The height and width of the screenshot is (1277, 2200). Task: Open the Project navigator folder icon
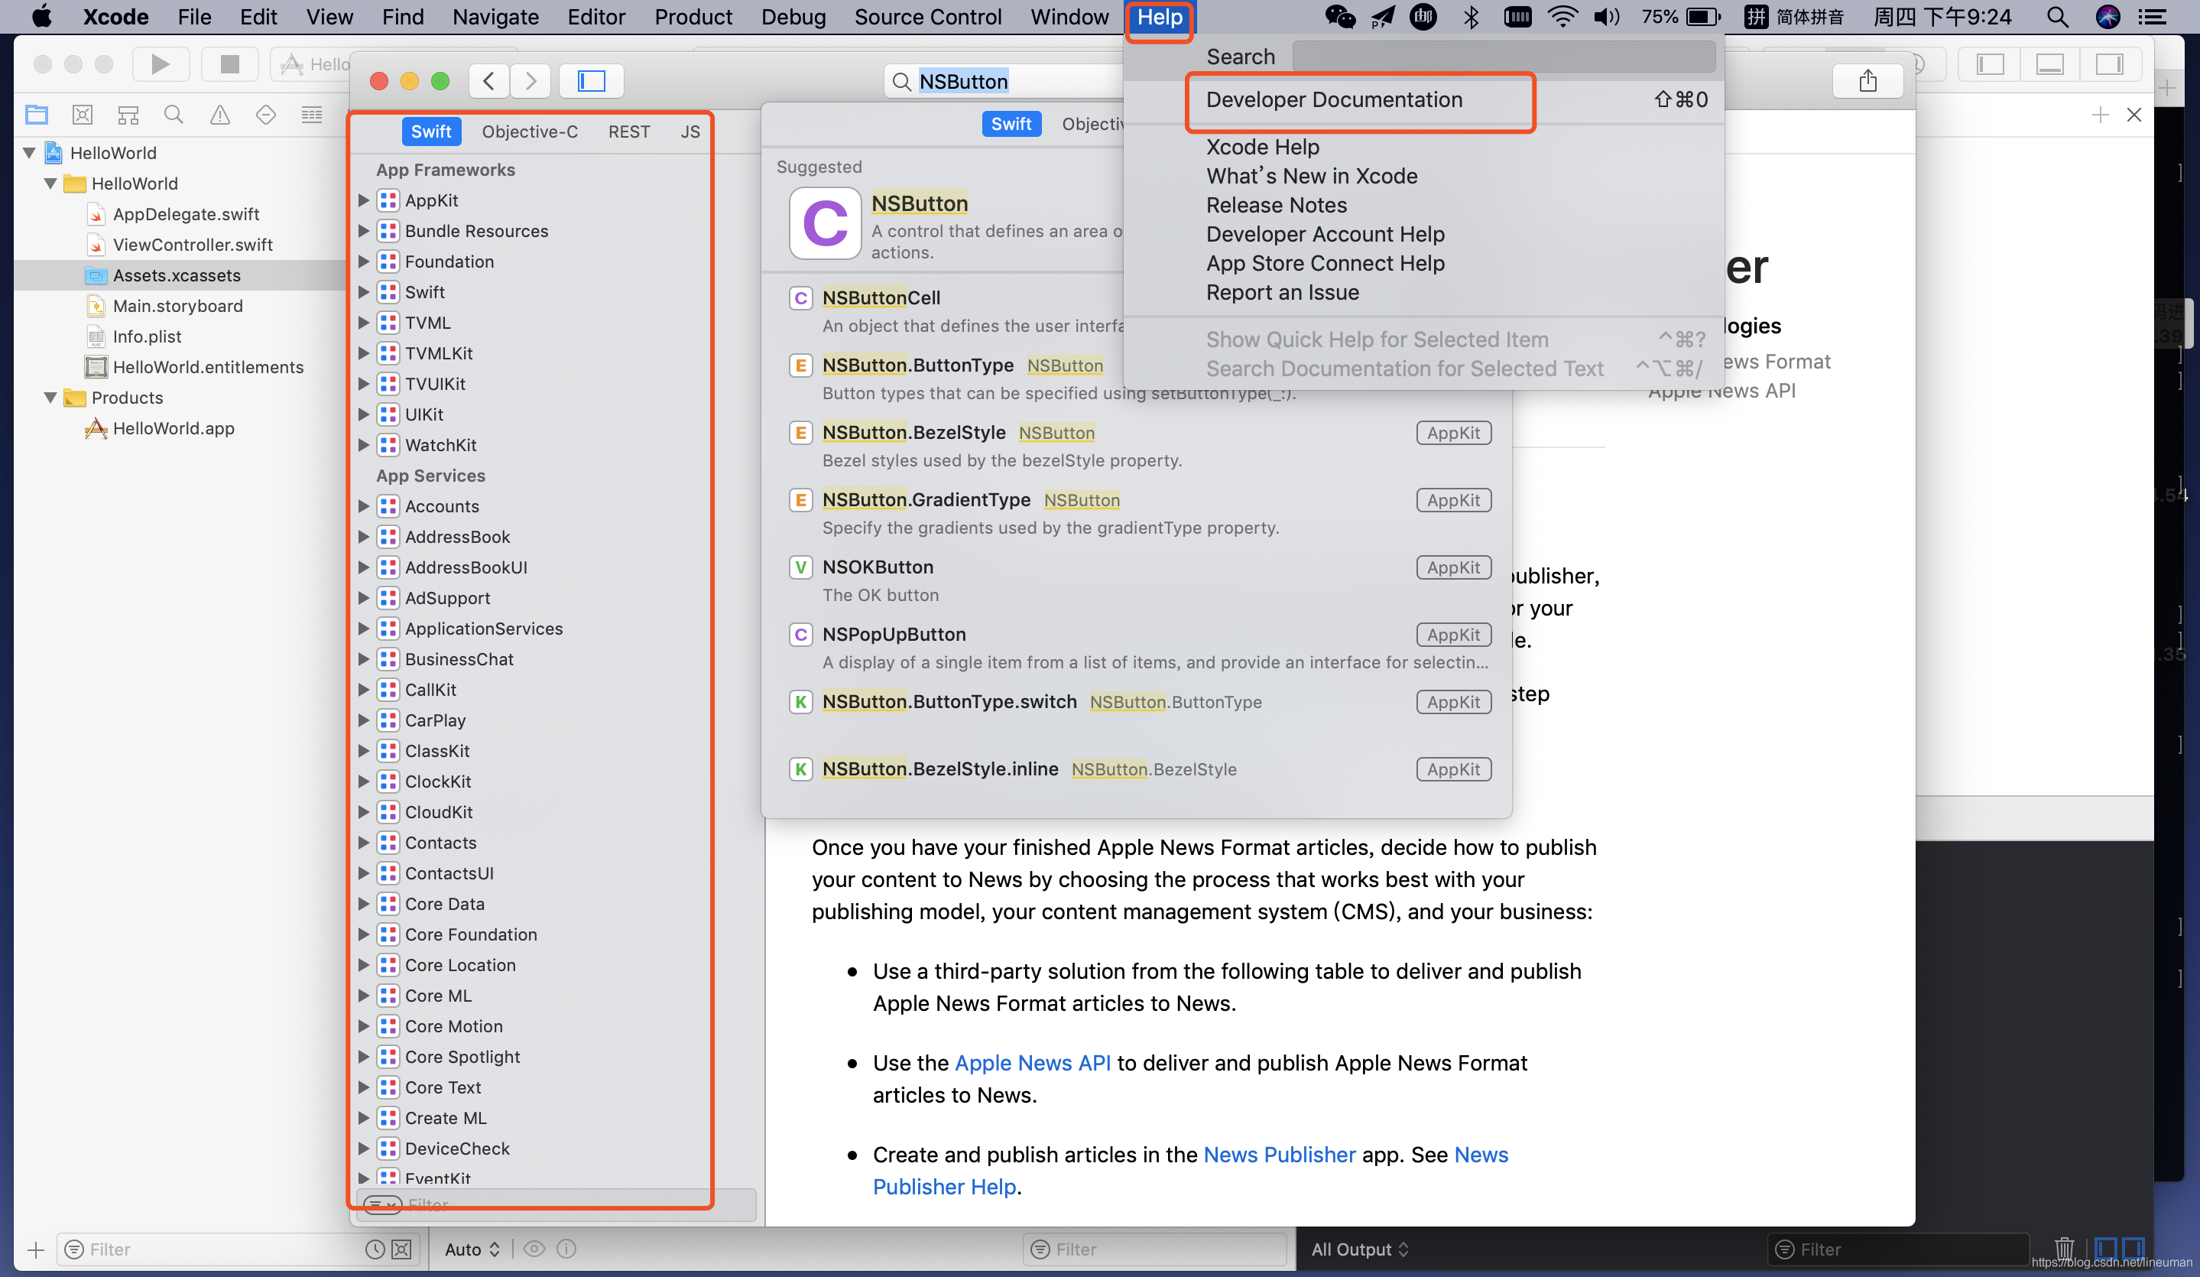[37, 115]
